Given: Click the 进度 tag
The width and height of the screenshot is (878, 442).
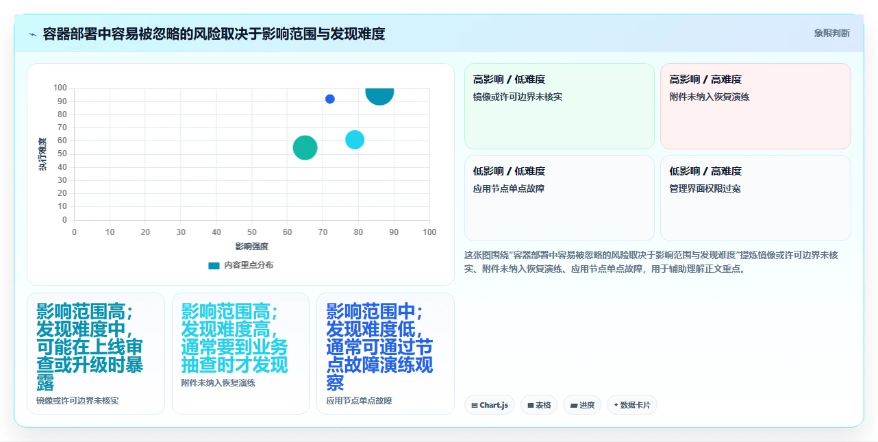Looking at the screenshot, I should (x=582, y=405).
